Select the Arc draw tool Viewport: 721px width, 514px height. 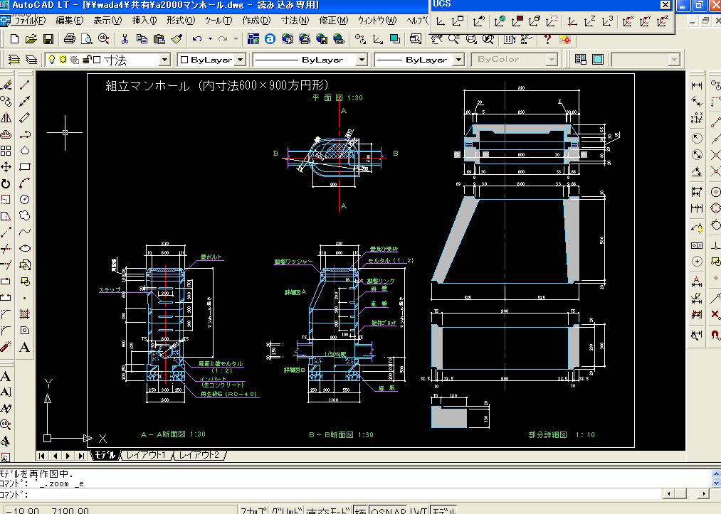[25, 183]
